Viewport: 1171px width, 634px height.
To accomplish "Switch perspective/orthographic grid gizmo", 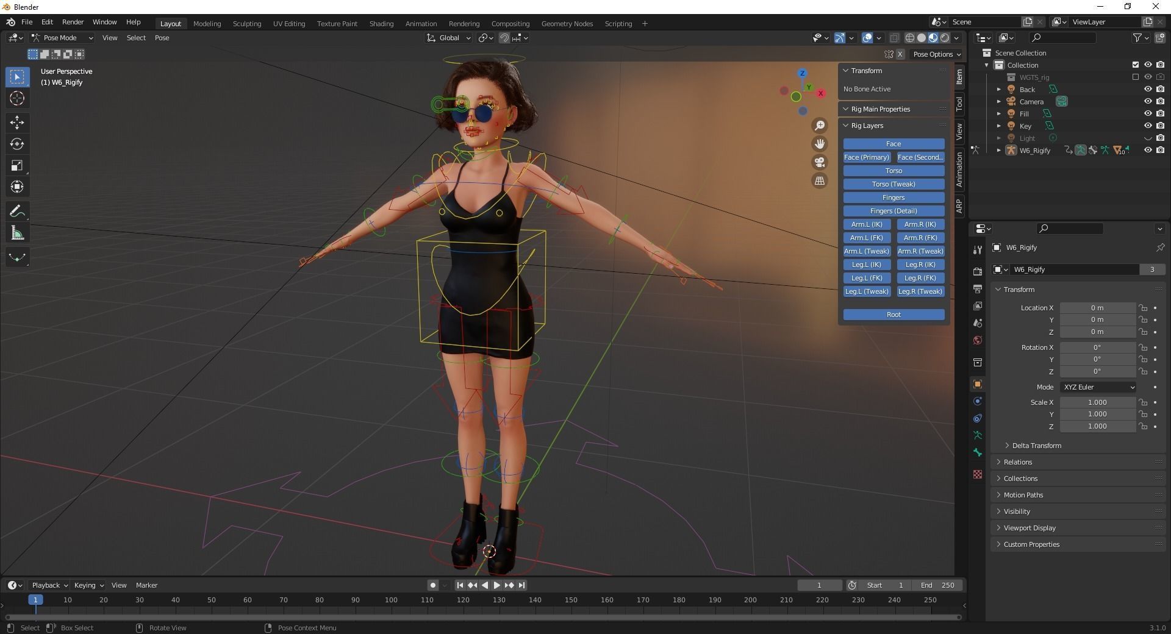I will [820, 180].
